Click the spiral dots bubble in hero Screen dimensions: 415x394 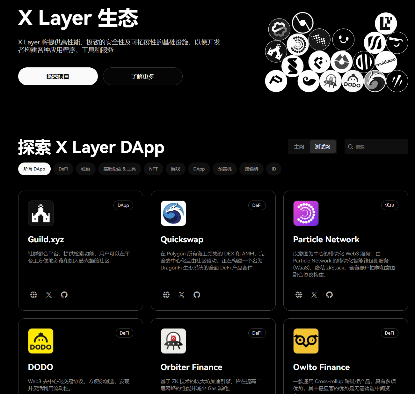coord(298,45)
